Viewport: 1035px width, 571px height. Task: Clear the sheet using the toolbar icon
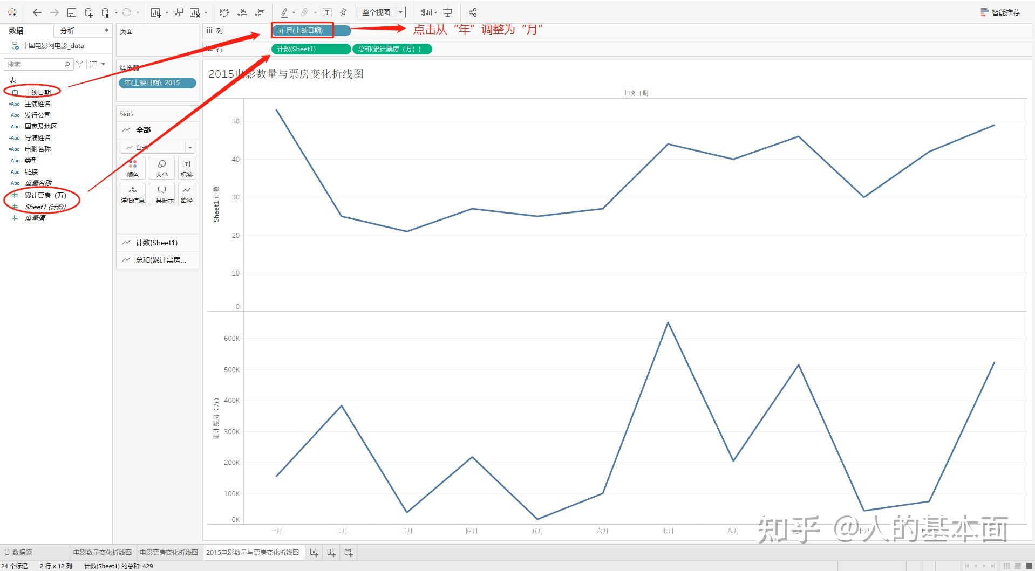(x=195, y=12)
